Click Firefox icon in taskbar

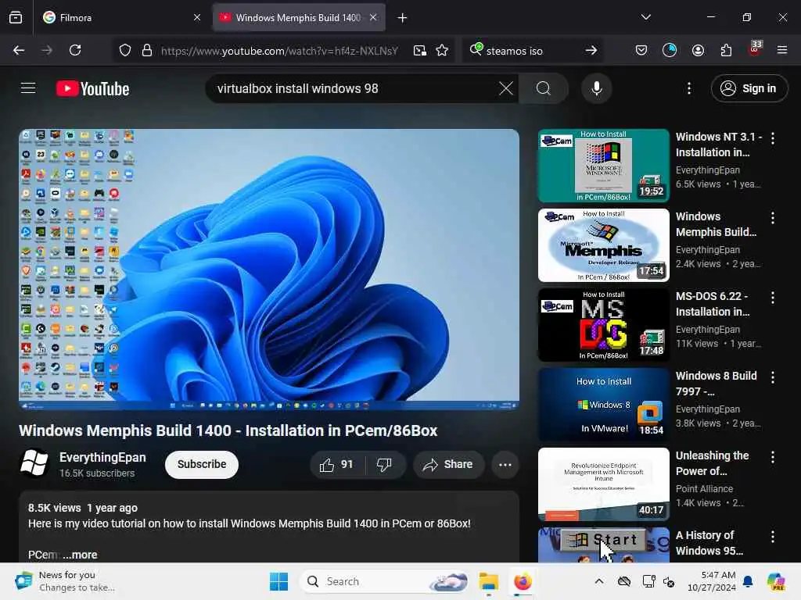tap(523, 581)
